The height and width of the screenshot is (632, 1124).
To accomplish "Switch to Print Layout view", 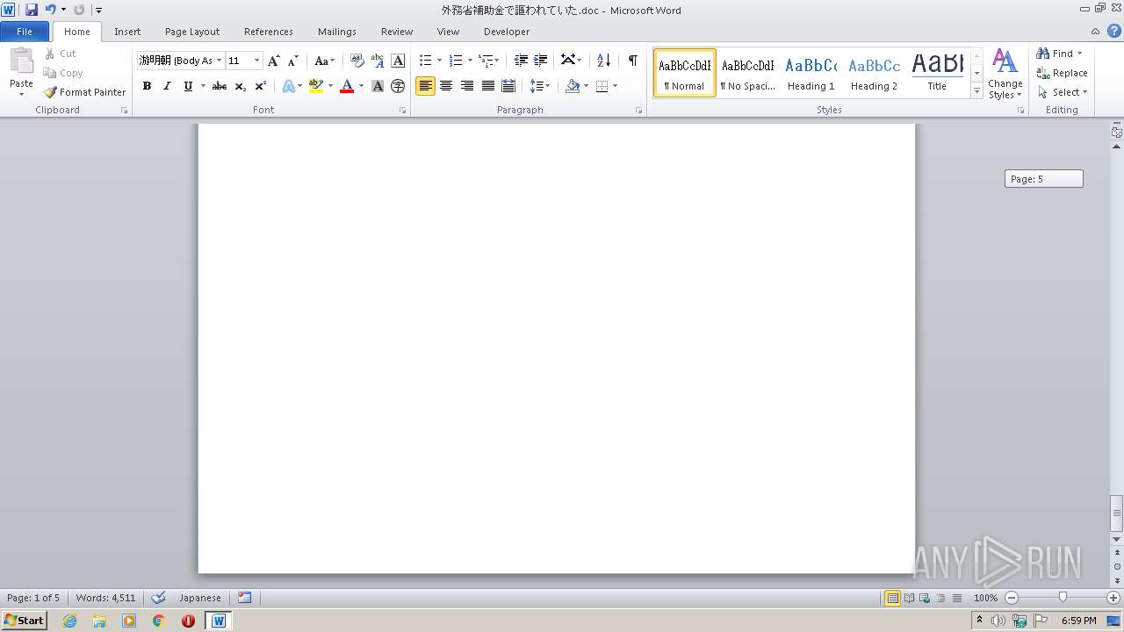I will tap(892, 598).
